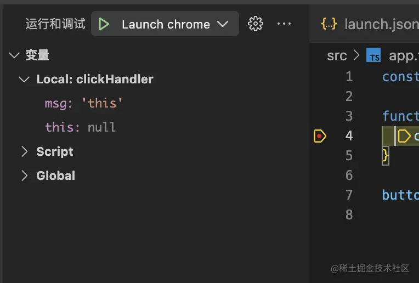
Task: Click the closing brace on line 5
Action: point(386,156)
